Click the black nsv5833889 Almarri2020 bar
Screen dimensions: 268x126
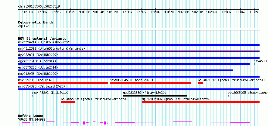click(x=155, y=96)
